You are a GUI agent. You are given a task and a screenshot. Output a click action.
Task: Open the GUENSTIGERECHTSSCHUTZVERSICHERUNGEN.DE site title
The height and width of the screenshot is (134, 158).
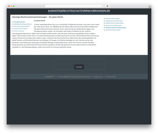click(79, 11)
